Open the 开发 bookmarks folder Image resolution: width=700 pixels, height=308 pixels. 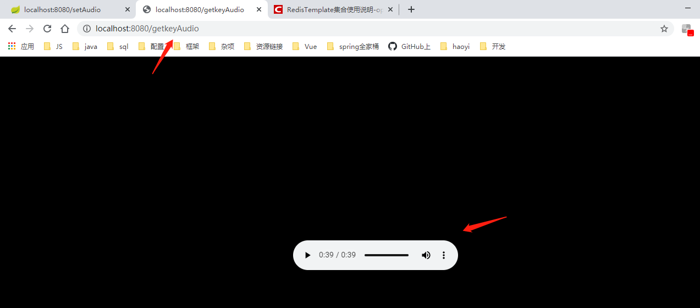tap(492, 47)
